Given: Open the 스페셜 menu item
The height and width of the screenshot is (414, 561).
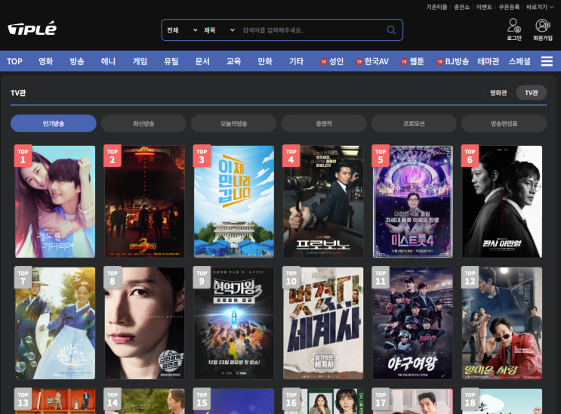Looking at the screenshot, I should [519, 61].
